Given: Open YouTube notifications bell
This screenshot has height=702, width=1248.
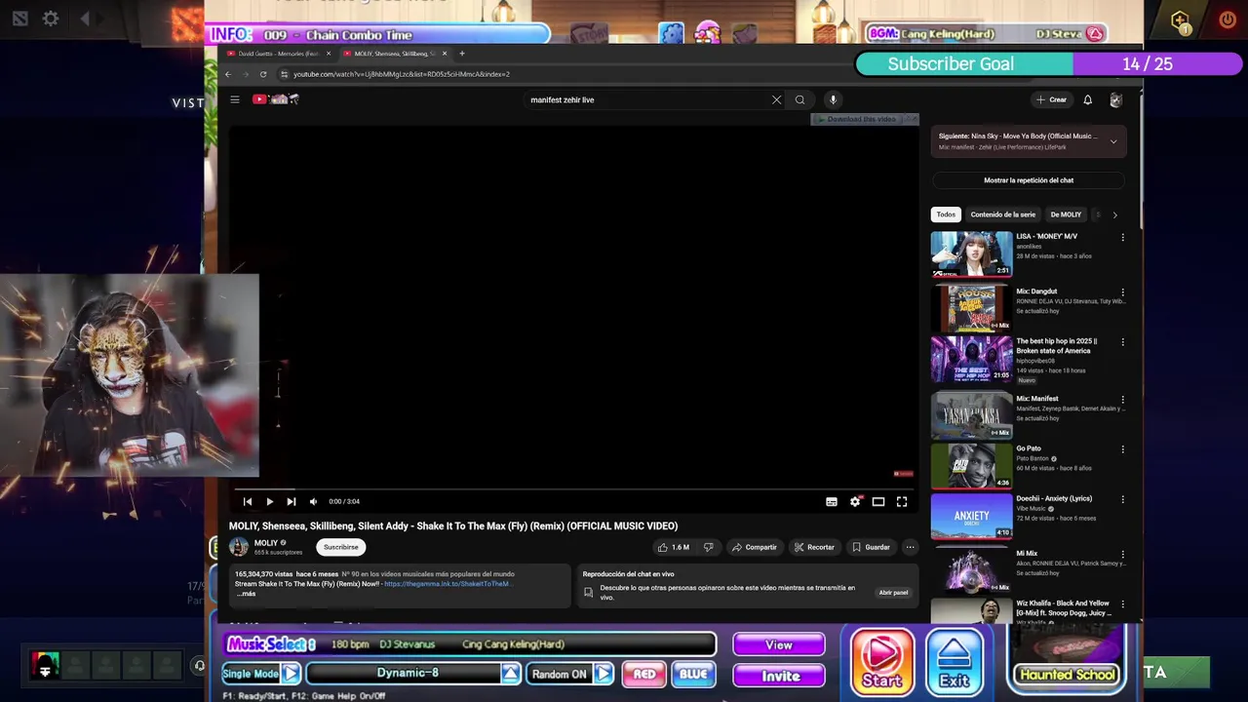Looking at the screenshot, I should point(1088,99).
